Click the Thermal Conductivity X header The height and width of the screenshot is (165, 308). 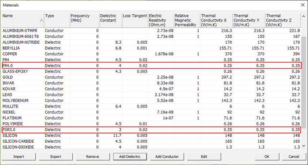click(216, 20)
